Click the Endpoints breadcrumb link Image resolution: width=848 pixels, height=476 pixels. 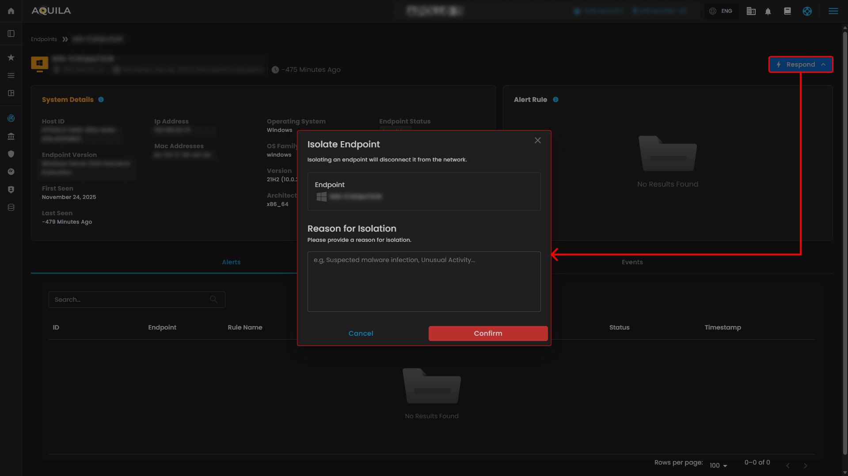coord(44,39)
